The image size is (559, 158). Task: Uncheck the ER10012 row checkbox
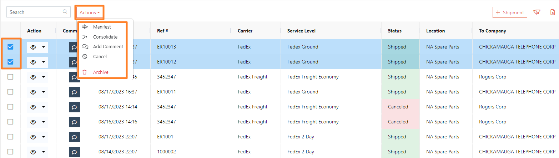pos(10,62)
